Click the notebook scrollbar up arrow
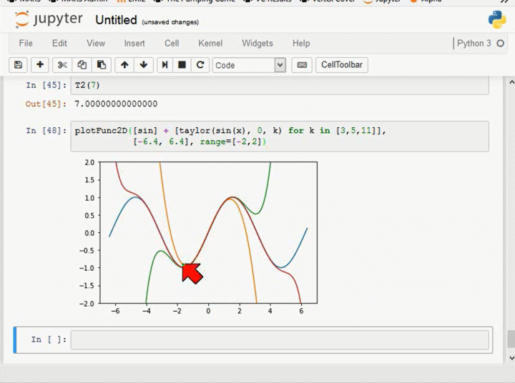Viewport: 515px width, 383px height. (511, 81)
